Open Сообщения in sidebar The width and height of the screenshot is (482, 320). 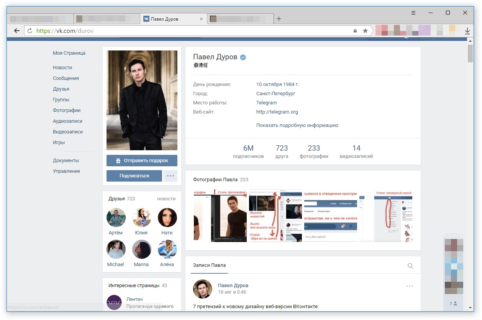(66, 78)
